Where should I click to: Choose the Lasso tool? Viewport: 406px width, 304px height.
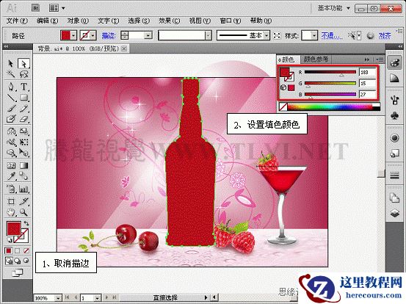23,74
